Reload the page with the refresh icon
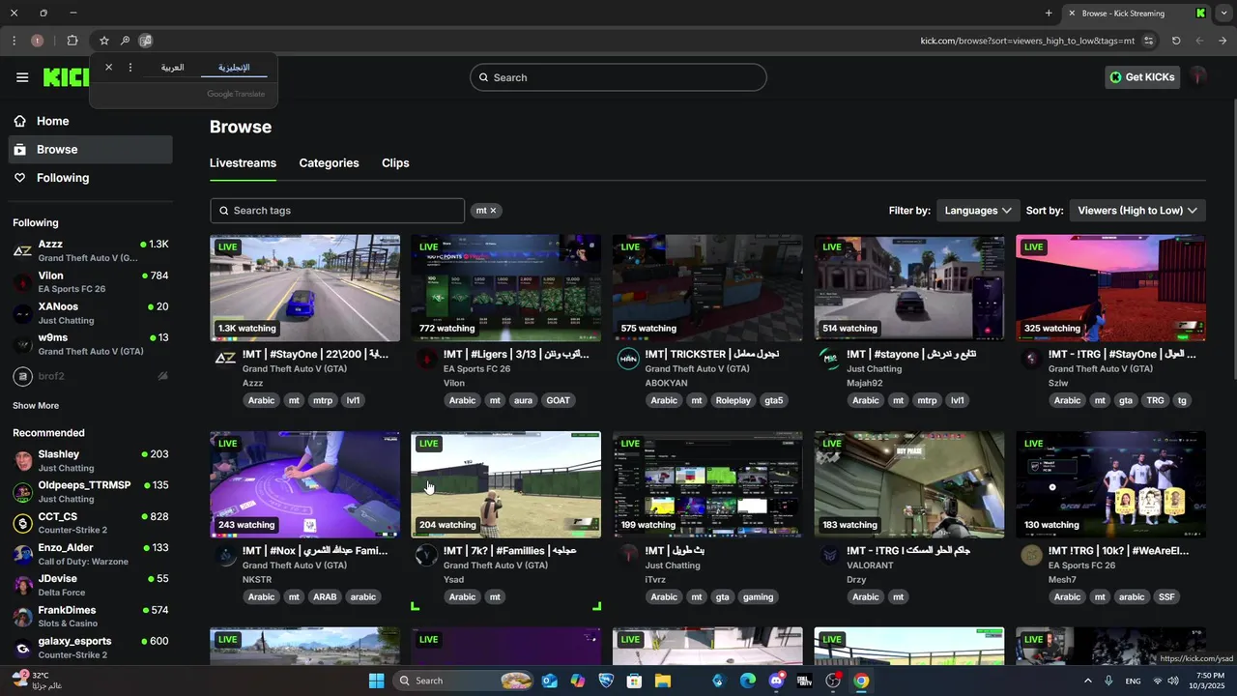The width and height of the screenshot is (1237, 696). (1176, 41)
